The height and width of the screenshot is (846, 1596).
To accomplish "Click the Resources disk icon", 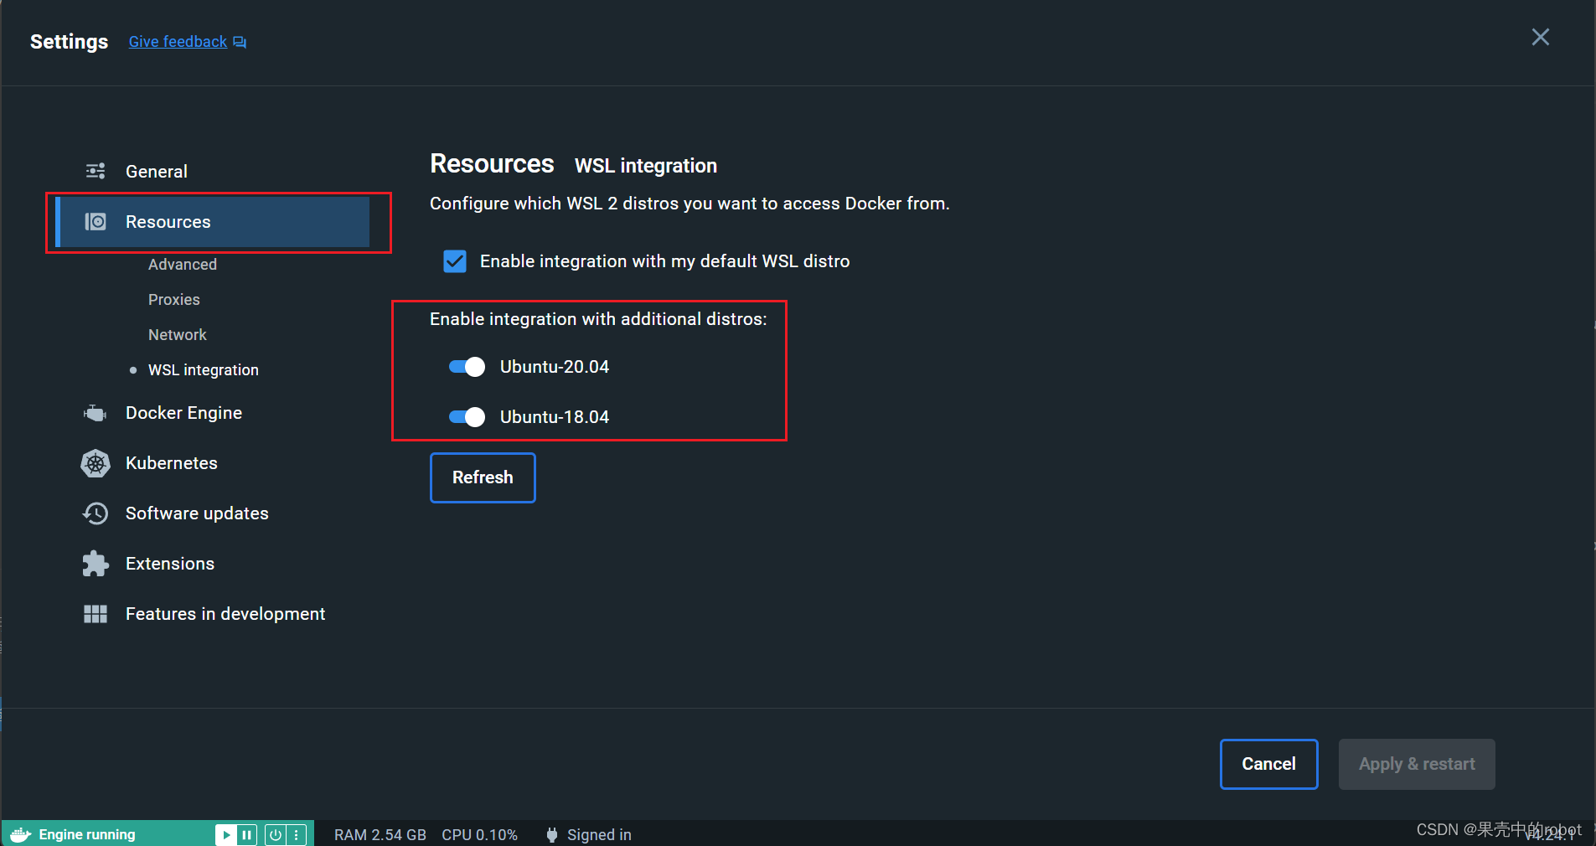I will pos(96,222).
